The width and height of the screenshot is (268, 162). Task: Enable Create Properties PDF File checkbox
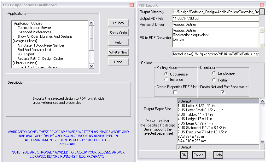pyautogui.click(x=175, y=92)
